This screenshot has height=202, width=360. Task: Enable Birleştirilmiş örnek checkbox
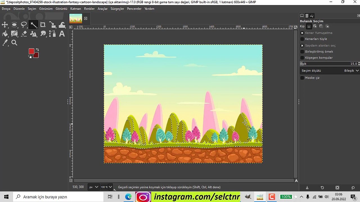[302, 52]
